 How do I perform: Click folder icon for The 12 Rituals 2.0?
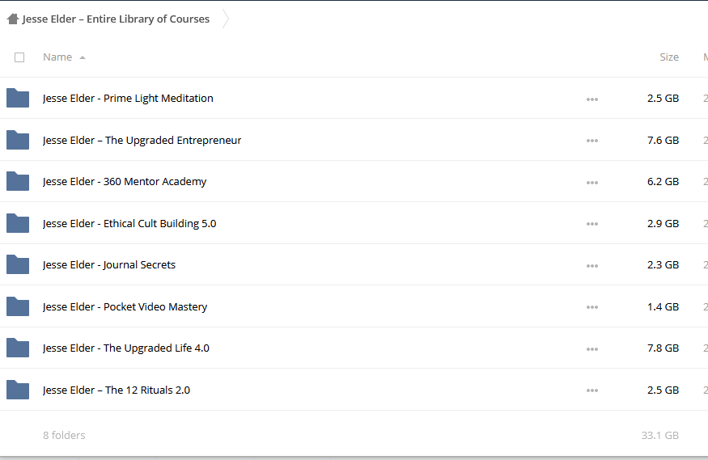point(18,390)
